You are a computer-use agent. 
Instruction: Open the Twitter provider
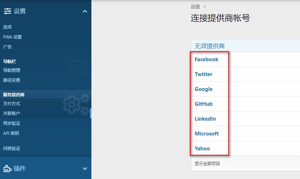coord(203,74)
